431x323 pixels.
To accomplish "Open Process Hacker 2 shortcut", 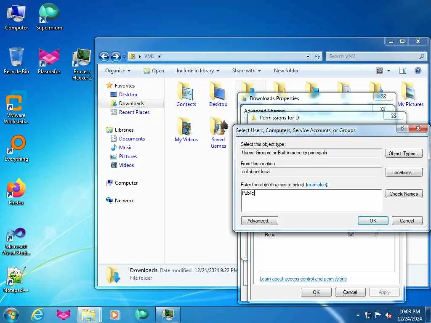I will click(x=82, y=64).
